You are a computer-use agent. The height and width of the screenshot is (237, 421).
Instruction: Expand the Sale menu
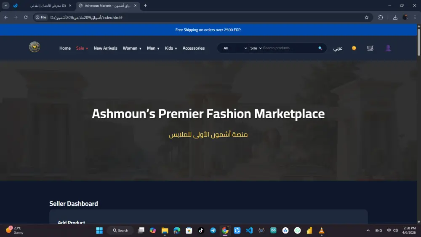click(x=82, y=48)
